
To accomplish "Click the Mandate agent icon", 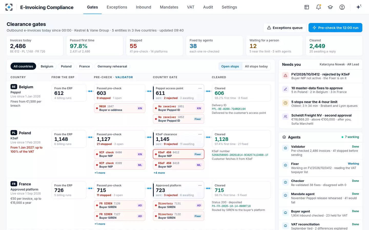I will click(285, 195).
